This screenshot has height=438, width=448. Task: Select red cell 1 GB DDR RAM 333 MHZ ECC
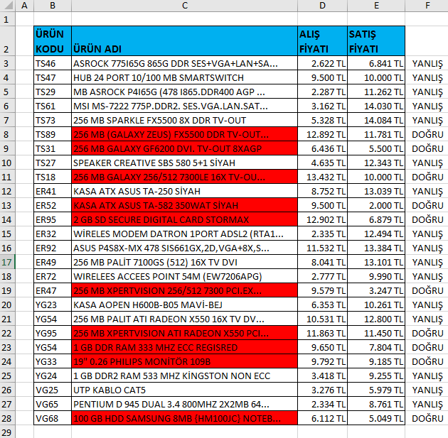(x=185, y=347)
